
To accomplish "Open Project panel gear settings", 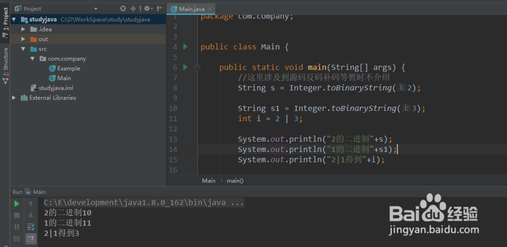I will click(148, 9).
